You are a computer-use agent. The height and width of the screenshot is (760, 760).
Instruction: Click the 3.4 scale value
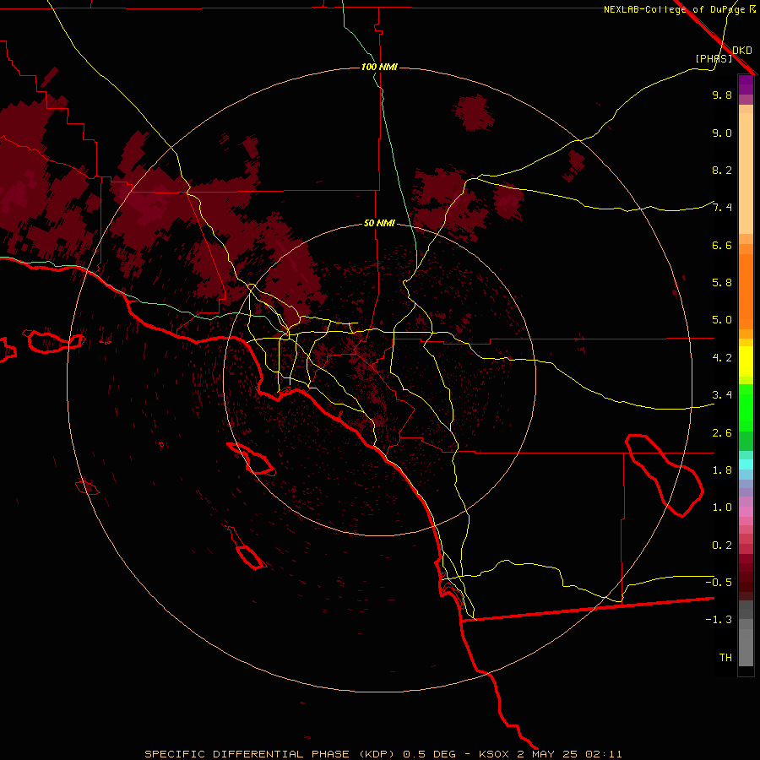(x=722, y=395)
